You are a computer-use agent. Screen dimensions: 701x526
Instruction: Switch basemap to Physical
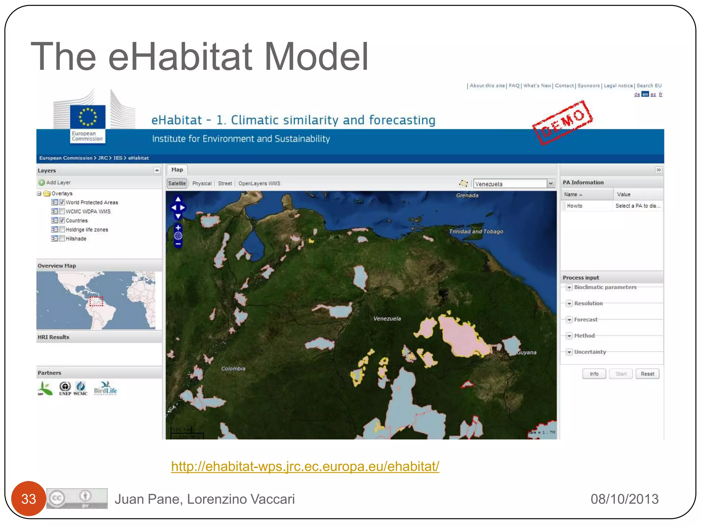pos(202,184)
